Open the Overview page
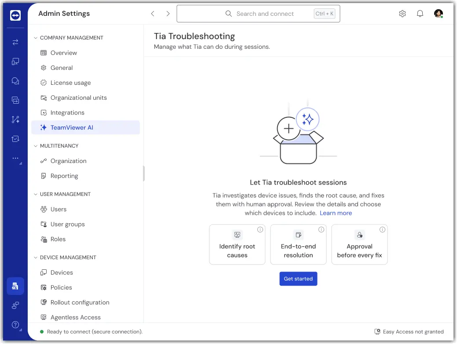 (x=85, y=53)
